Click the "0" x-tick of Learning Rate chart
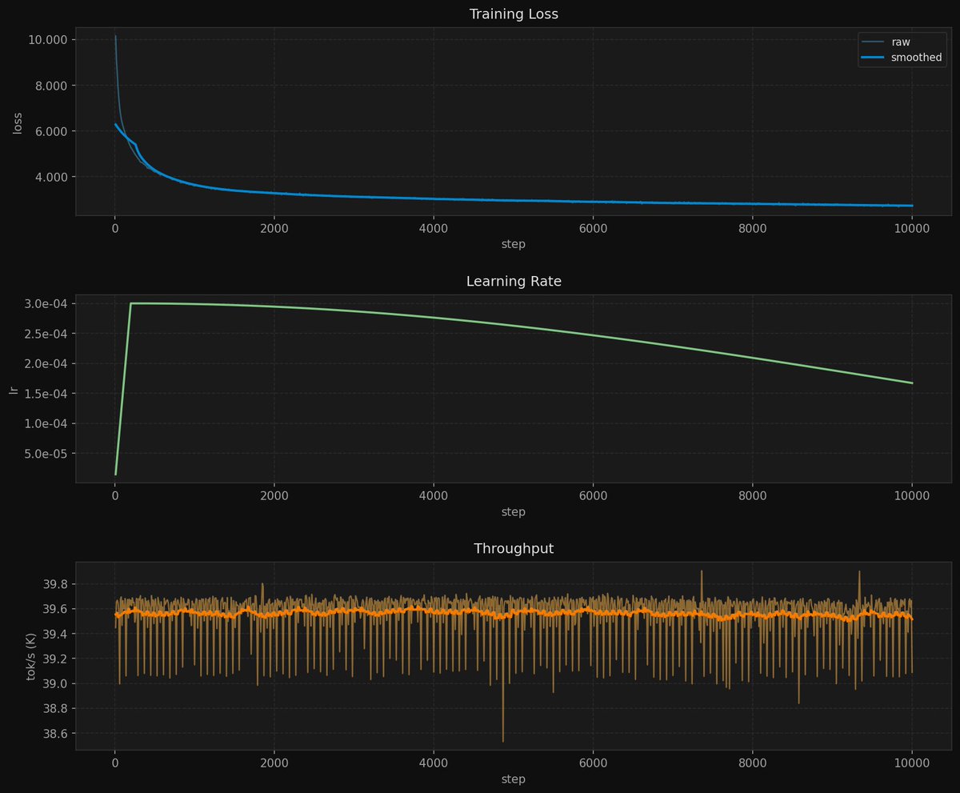The width and height of the screenshot is (960, 793). point(115,496)
